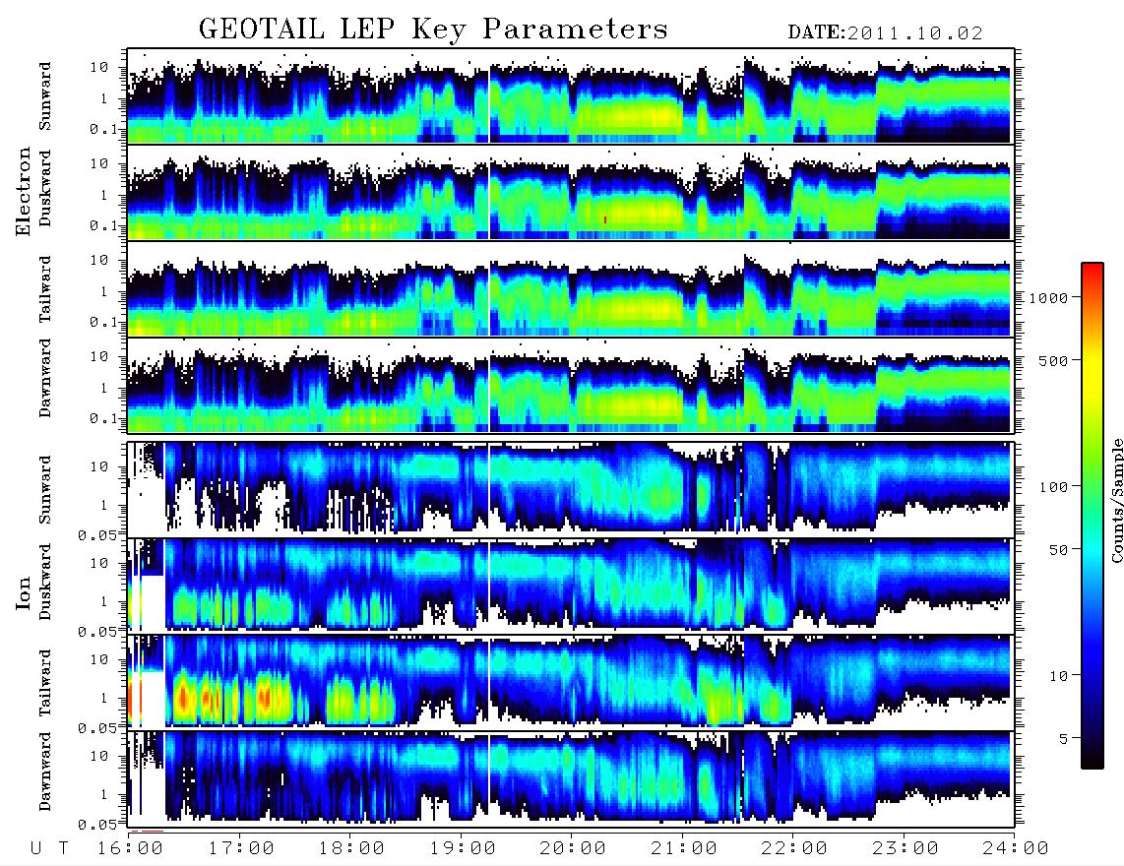1124x866 pixels.
Task: Click the 19:00 time tick label
Action: tap(463, 849)
